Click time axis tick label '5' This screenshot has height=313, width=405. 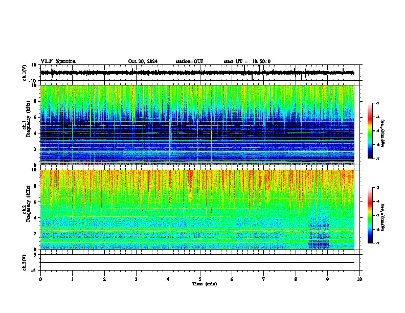(x=200, y=279)
